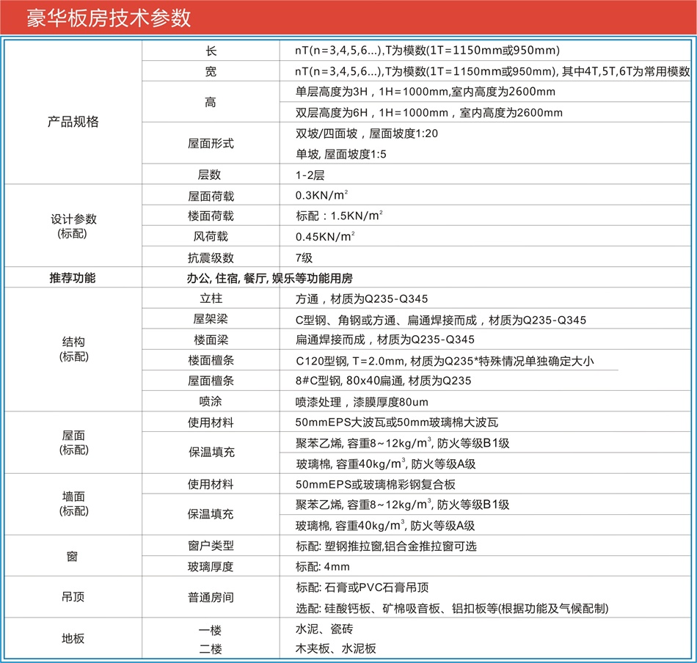
Task: Click the 风荷载 row label
Action: (211, 236)
